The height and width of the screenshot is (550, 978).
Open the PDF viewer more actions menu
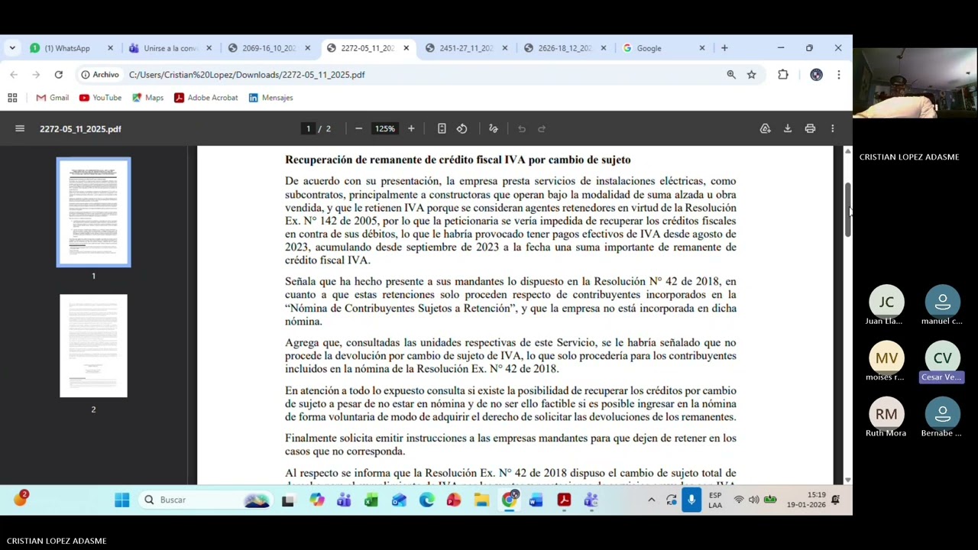click(x=833, y=128)
